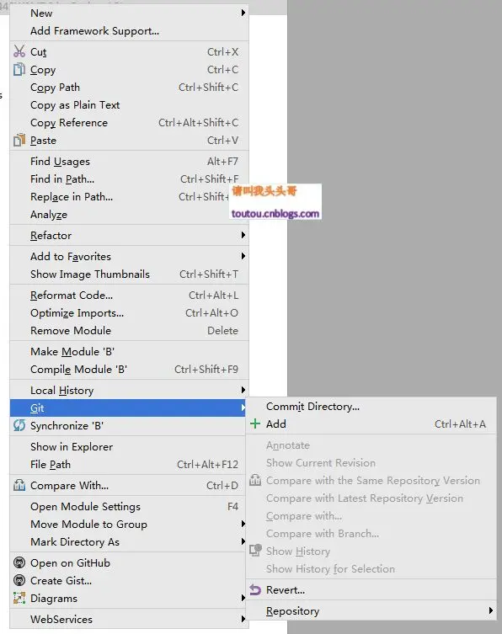Click the Show History icon in Git submenu
This screenshot has width=502, height=634.
click(255, 551)
